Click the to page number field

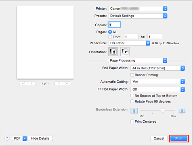[x=155, y=37]
